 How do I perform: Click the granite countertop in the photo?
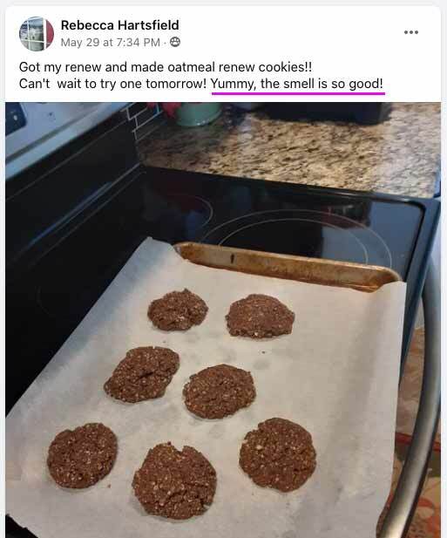point(291,151)
